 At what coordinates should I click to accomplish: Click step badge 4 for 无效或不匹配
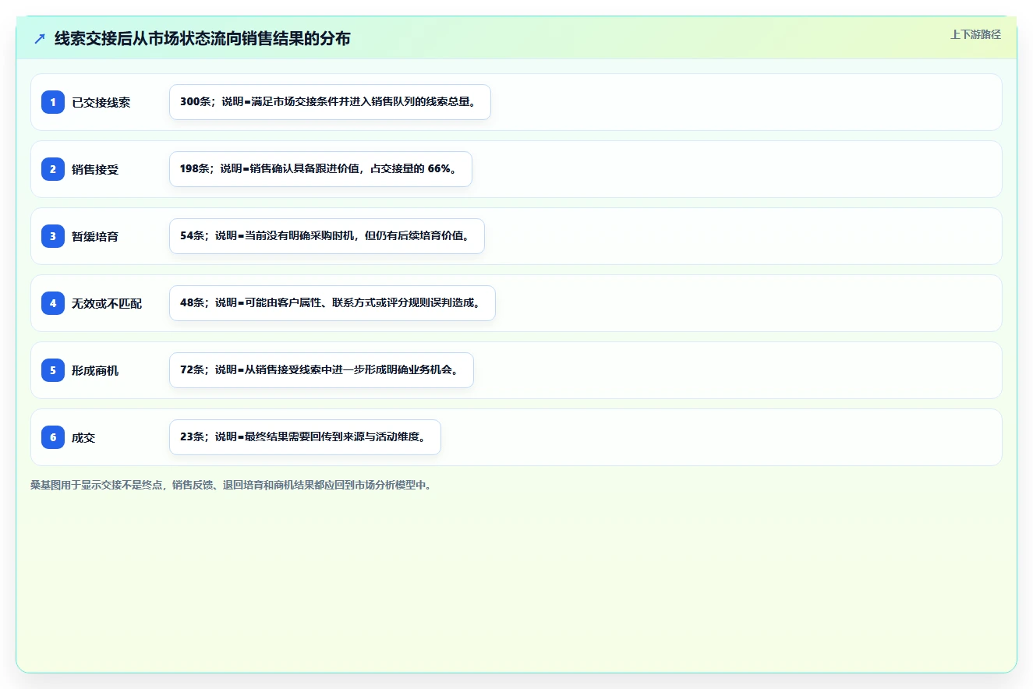click(53, 303)
